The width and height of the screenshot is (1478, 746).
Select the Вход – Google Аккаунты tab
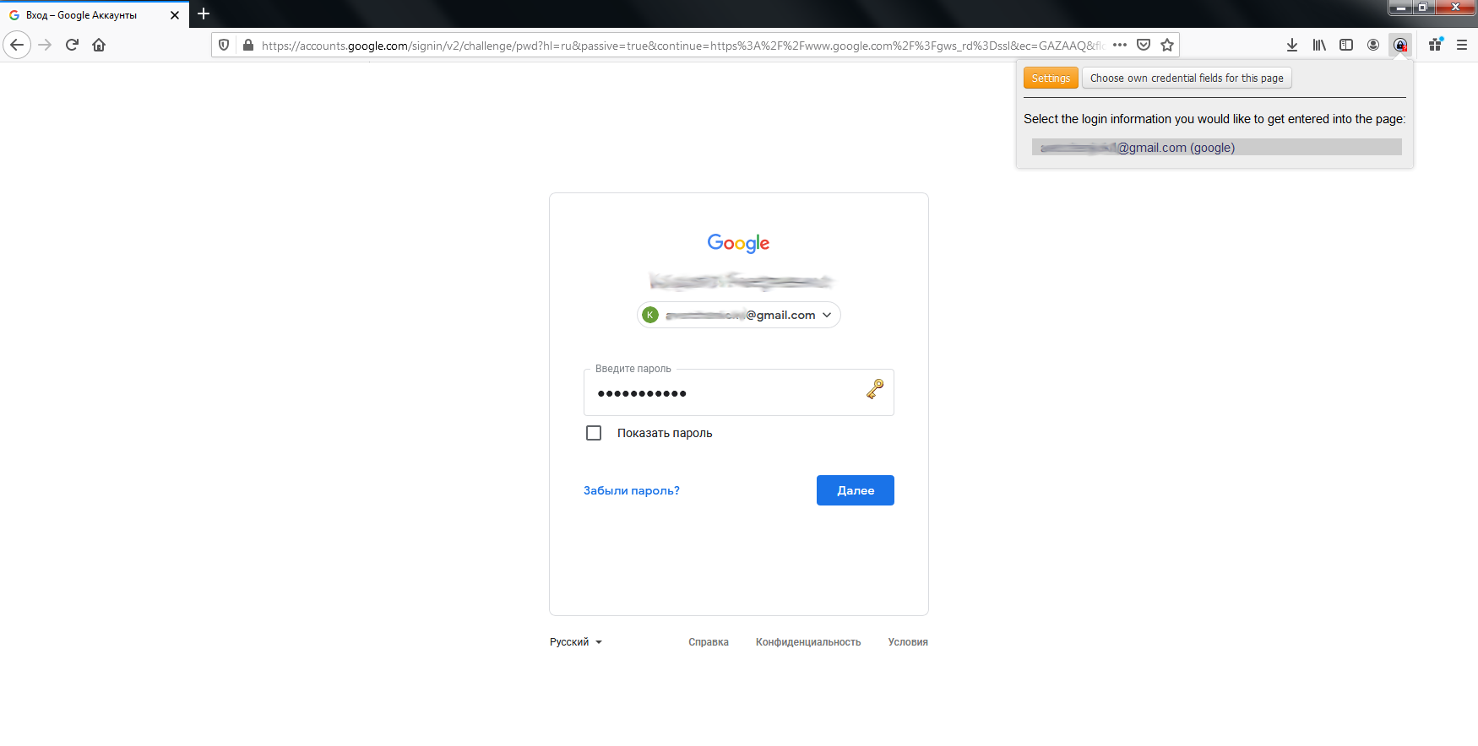(x=95, y=15)
